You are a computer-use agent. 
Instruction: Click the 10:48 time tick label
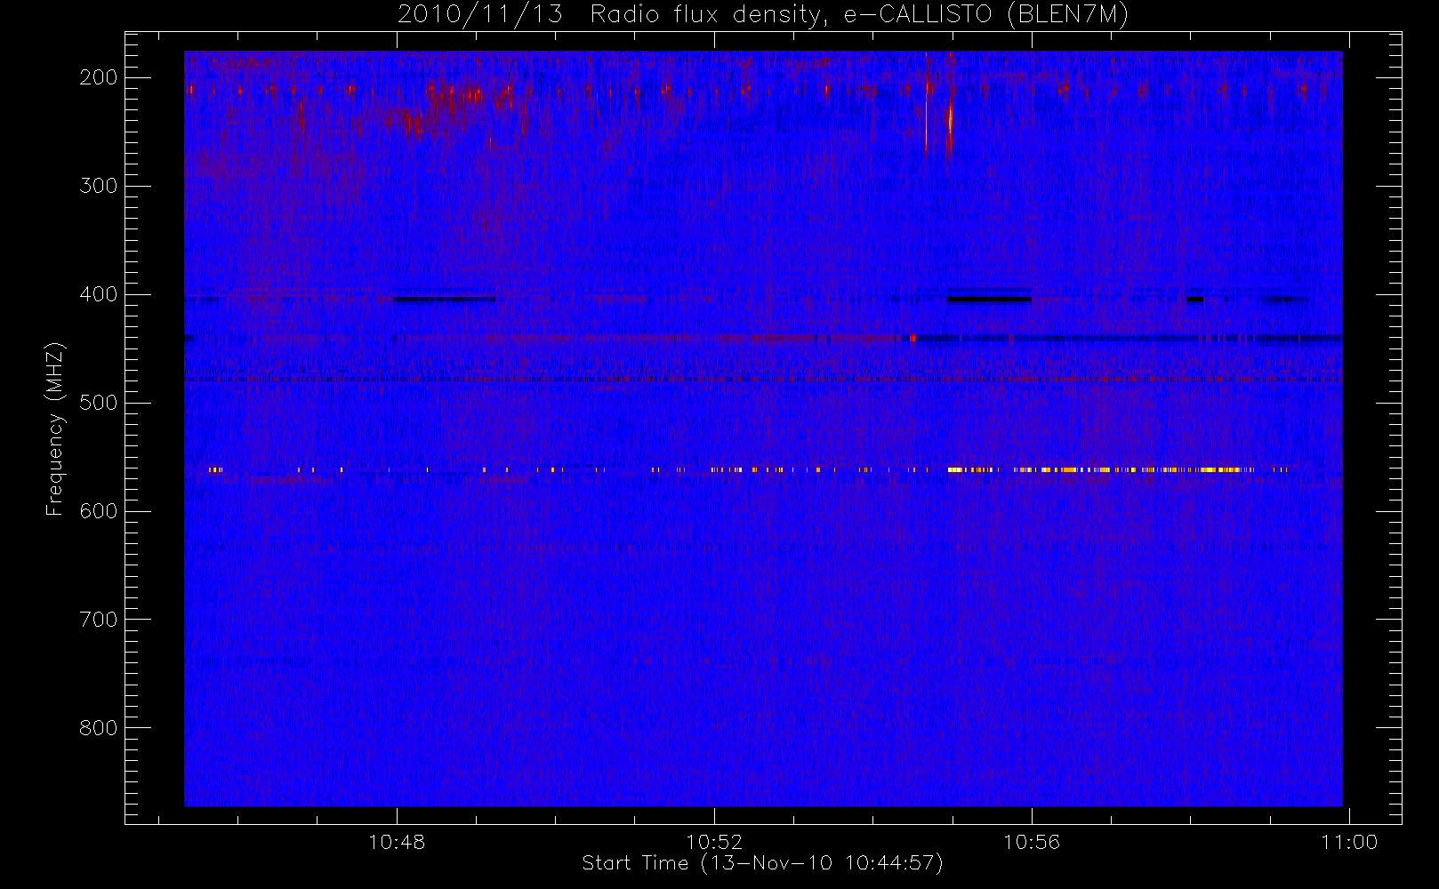(397, 842)
